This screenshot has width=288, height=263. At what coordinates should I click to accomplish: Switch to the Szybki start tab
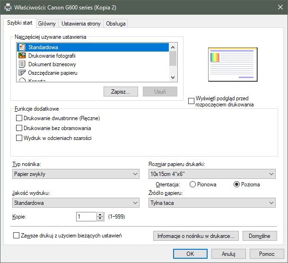pos(20,23)
